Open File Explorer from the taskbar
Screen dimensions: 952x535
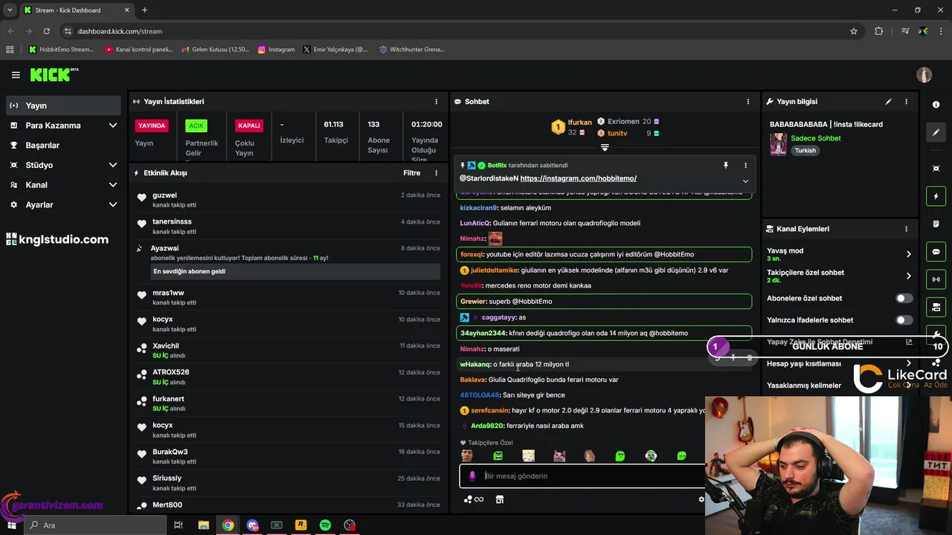point(203,525)
